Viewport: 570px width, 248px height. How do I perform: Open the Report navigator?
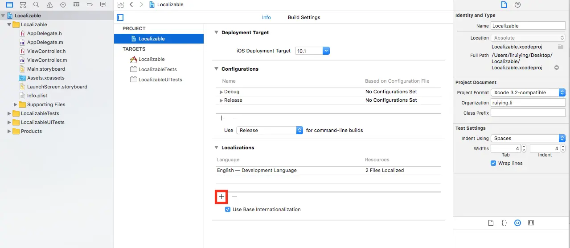pos(103,4)
